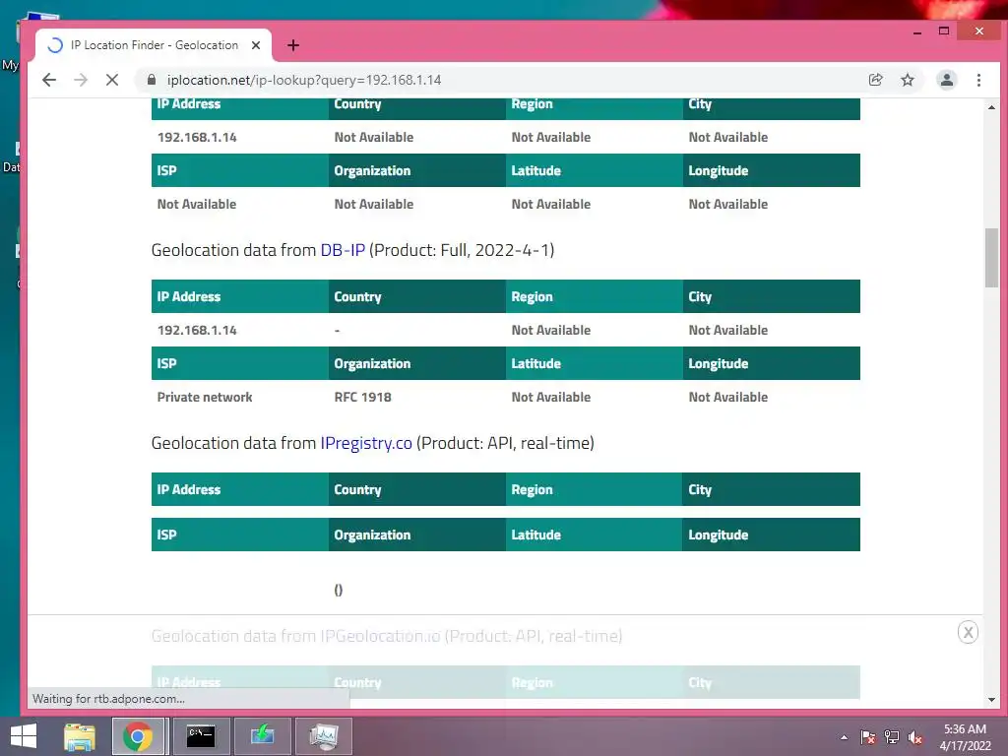Open the Windows Start menu
The height and width of the screenshot is (756, 1008).
(x=24, y=736)
